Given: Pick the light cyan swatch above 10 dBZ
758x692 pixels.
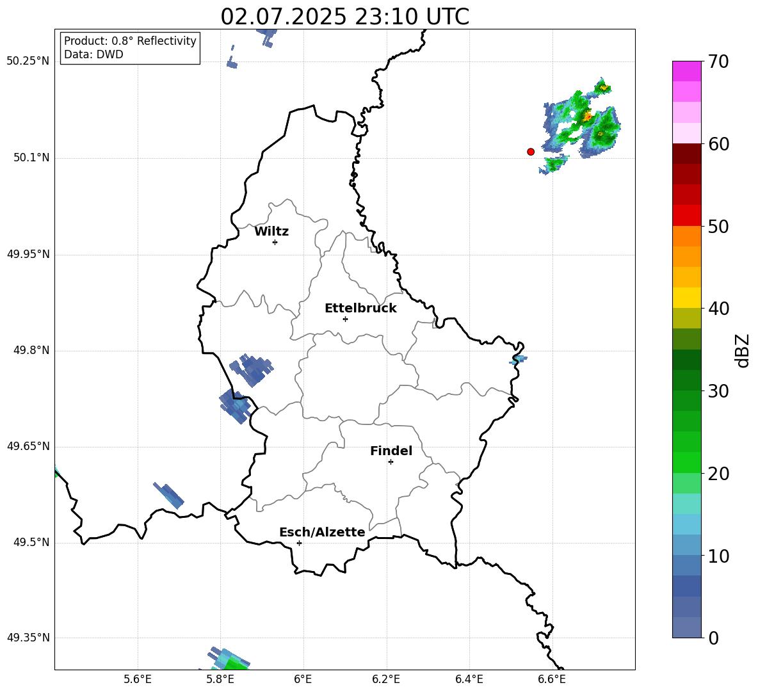Looking at the screenshot, I should click(x=686, y=524).
